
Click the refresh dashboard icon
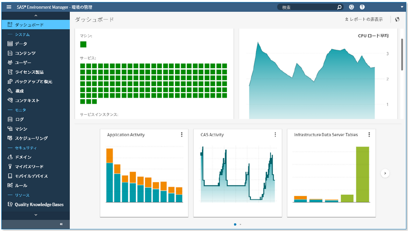click(x=397, y=20)
